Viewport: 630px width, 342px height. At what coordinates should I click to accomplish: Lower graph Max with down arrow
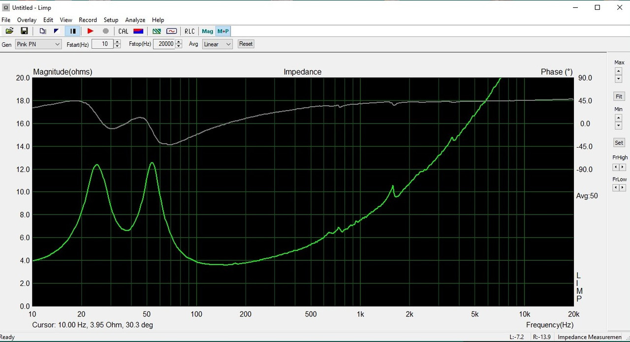point(619,79)
